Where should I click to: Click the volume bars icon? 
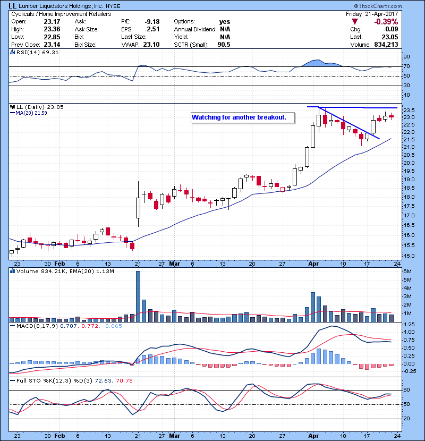click(x=12, y=271)
